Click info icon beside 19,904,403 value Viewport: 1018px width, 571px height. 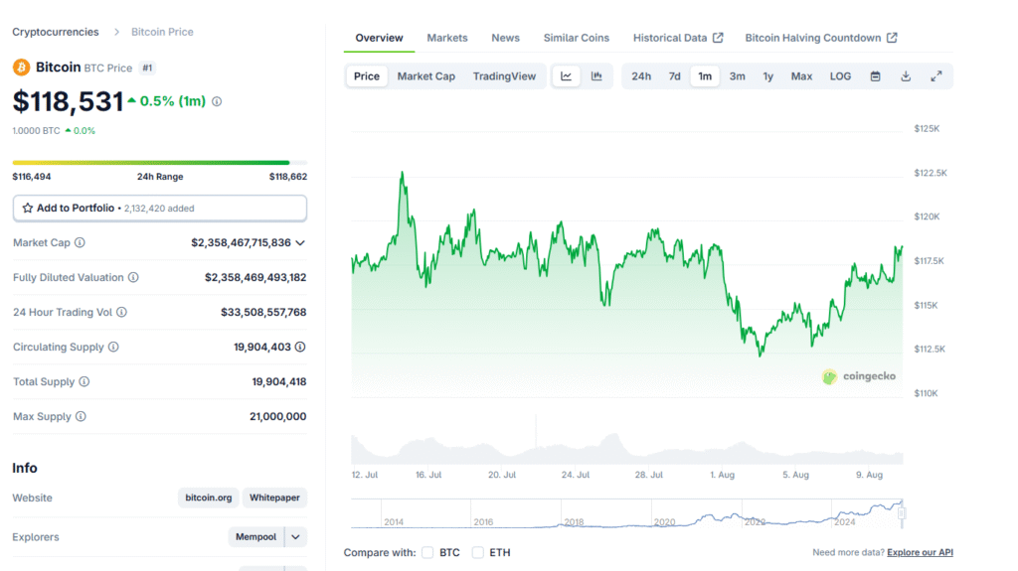(x=300, y=348)
